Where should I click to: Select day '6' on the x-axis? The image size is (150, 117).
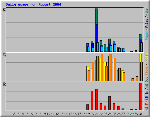click(32, 114)
